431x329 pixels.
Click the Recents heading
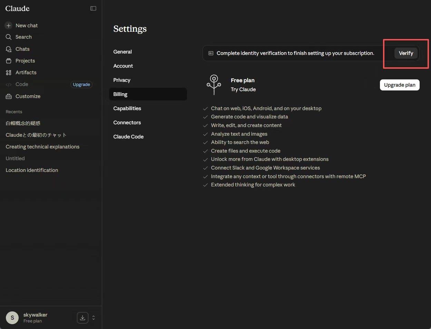point(14,112)
